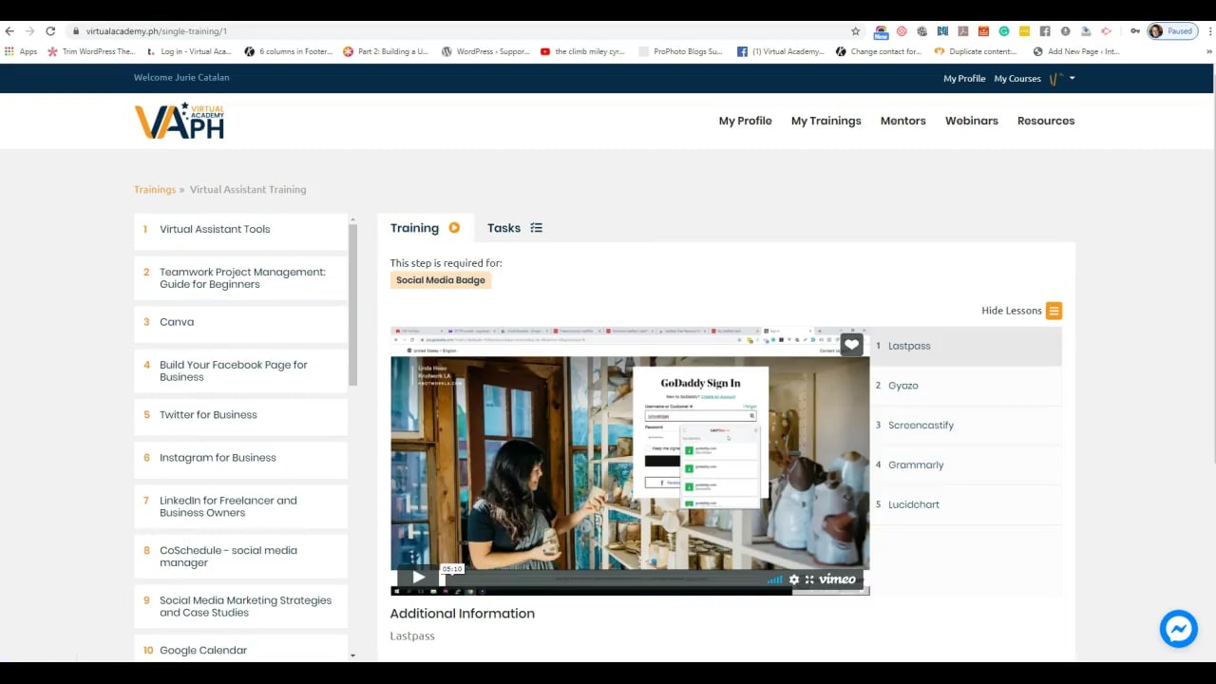Open the Grammarly browser extension
This screenshot has width=1216, height=684.
pos(1004,31)
